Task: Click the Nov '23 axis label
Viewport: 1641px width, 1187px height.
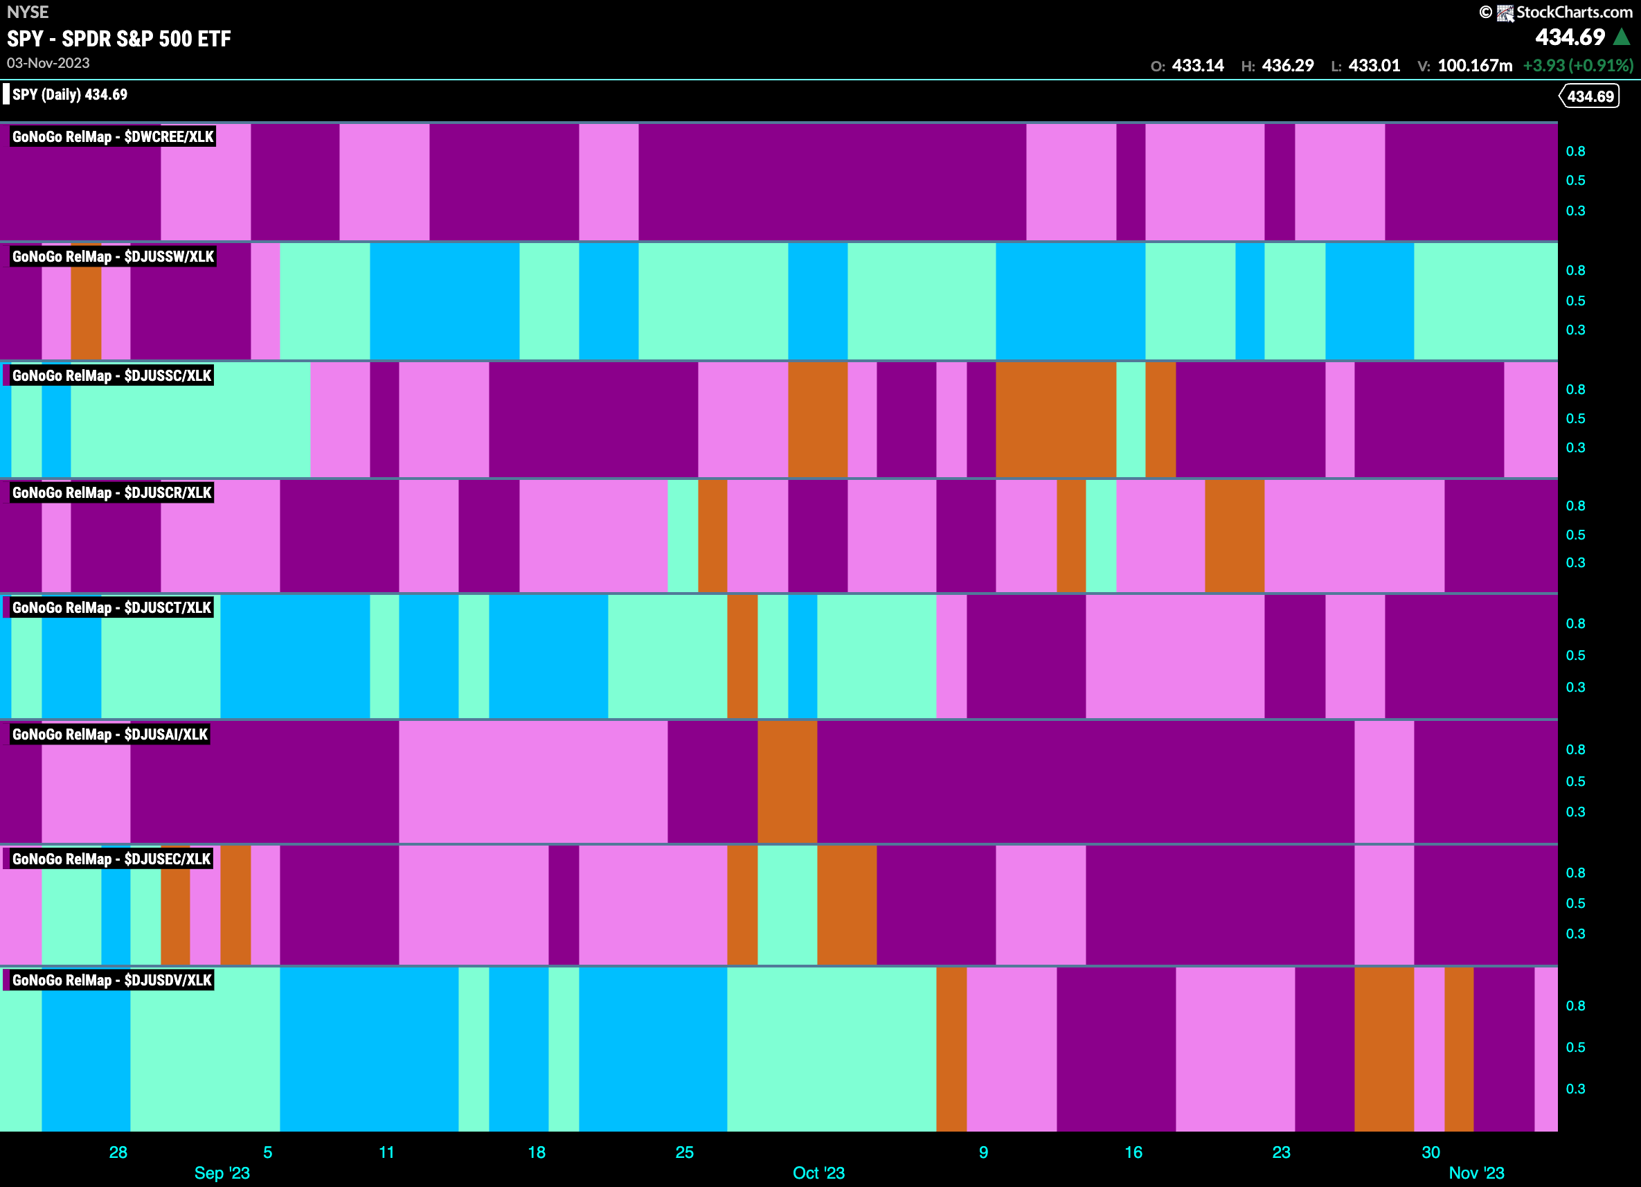Action: coord(1477,1172)
